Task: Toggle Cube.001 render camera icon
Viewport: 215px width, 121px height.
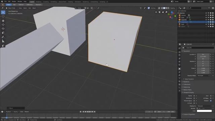Action: 213,20
